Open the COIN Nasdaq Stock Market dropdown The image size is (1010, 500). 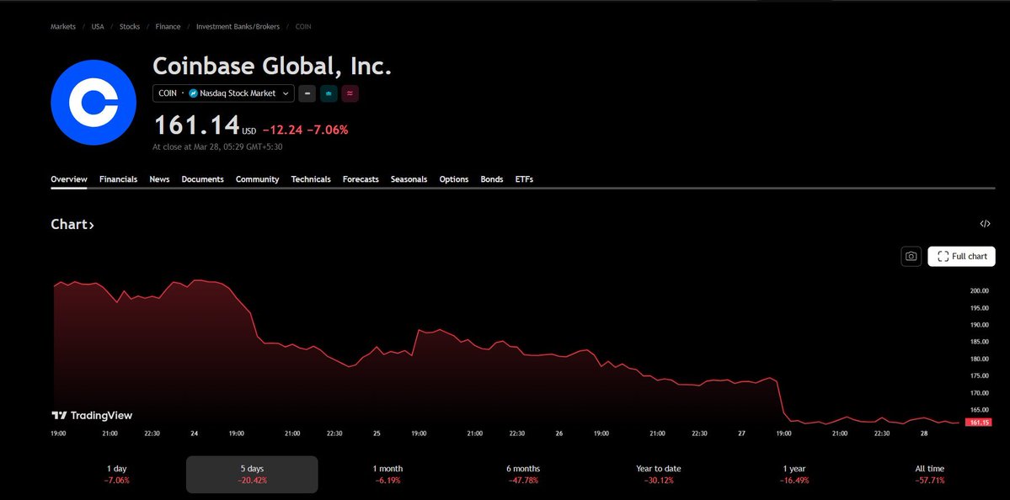[223, 93]
